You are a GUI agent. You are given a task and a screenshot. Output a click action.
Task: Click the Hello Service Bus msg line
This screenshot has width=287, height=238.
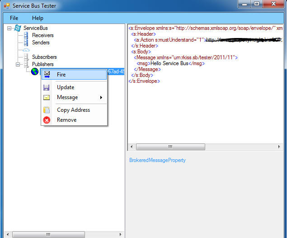click(170, 63)
